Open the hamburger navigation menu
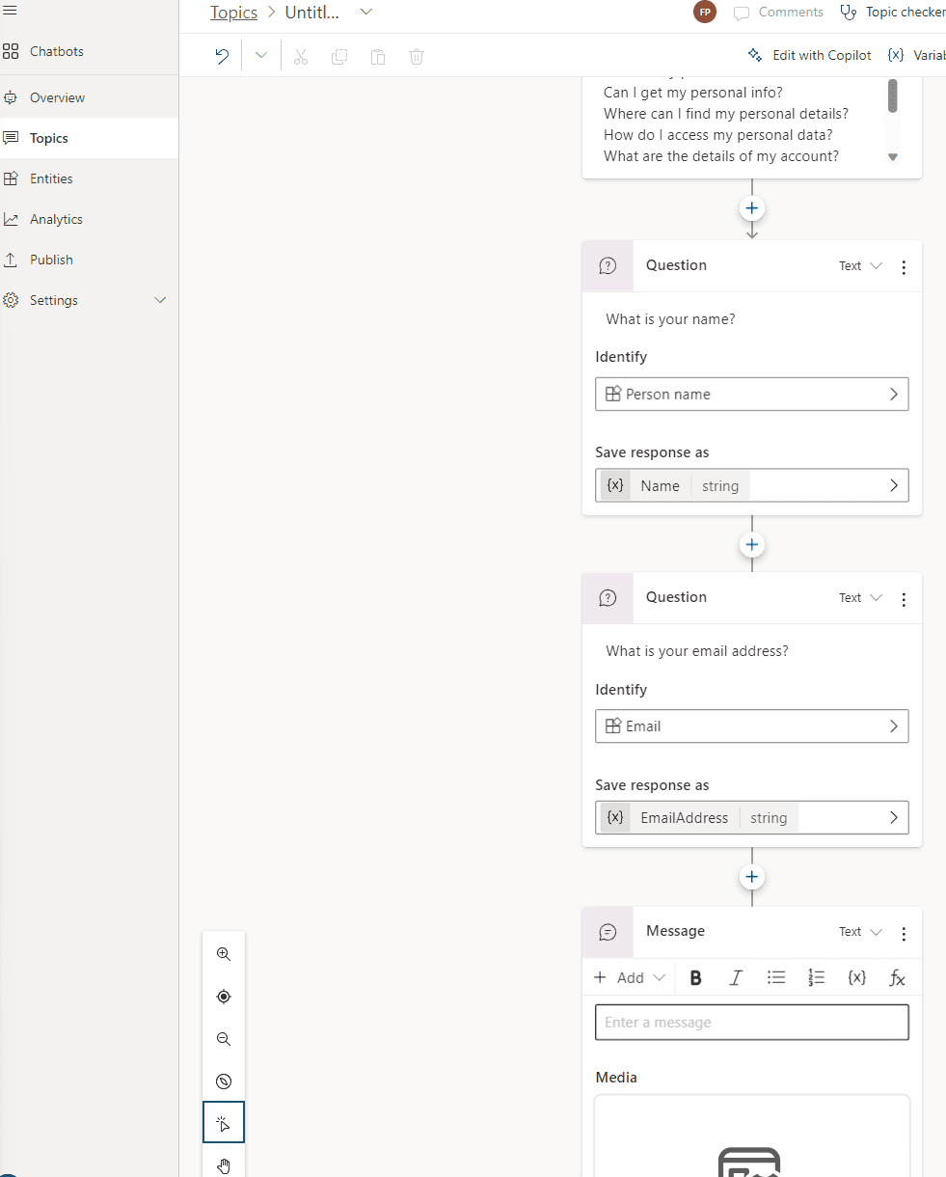Viewport: 946px width, 1177px height. point(11,10)
